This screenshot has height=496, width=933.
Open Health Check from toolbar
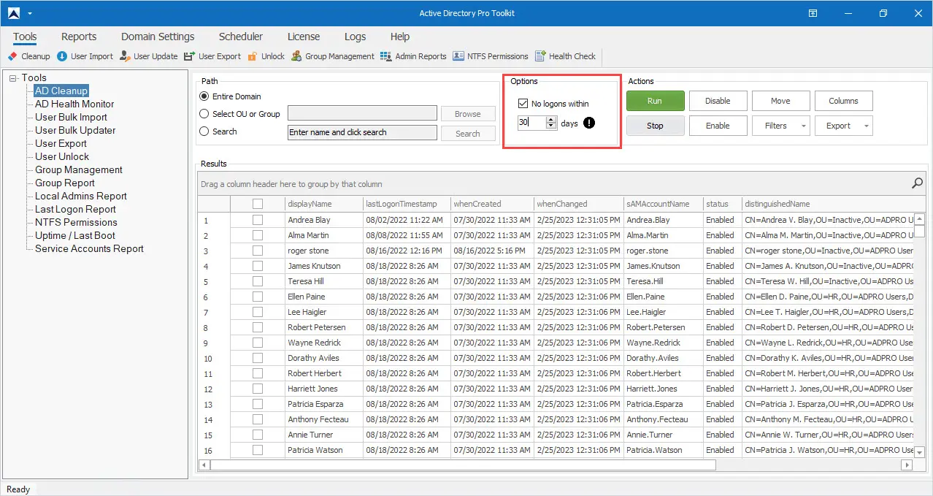565,56
